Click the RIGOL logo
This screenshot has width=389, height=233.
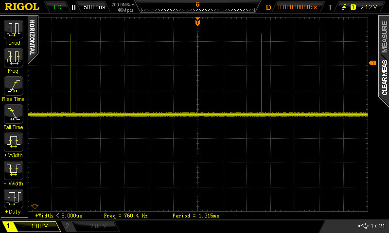click(22, 7)
